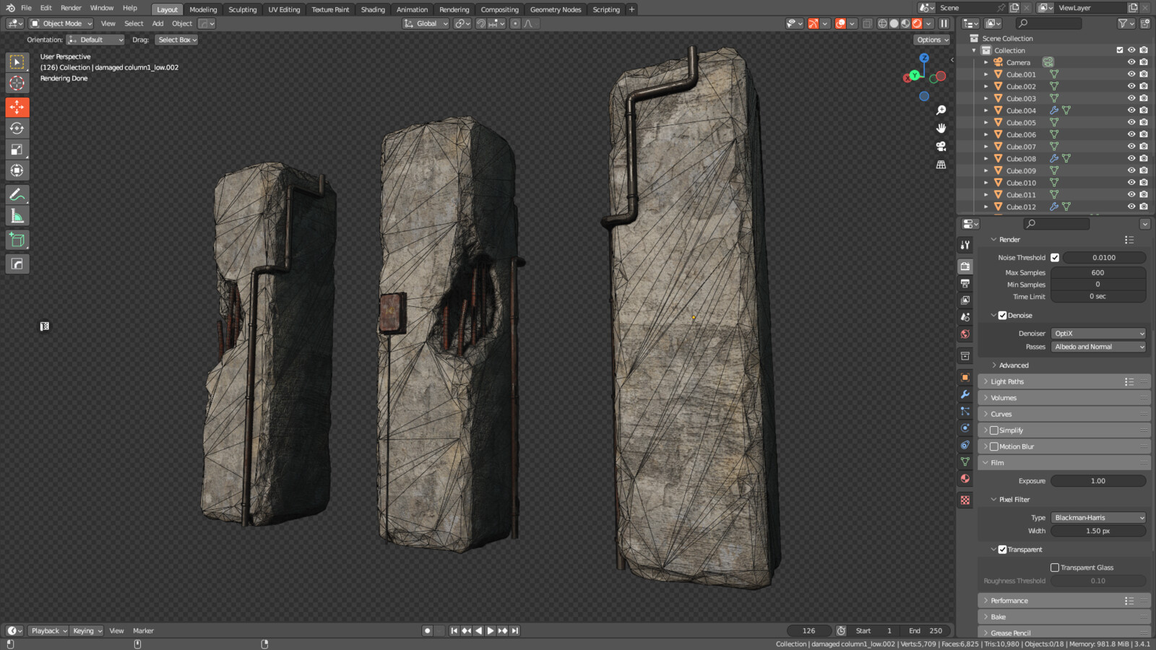Image resolution: width=1156 pixels, height=650 pixels.
Task: Enable the Transparent Glass checkbox
Action: click(x=1055, y=567)
